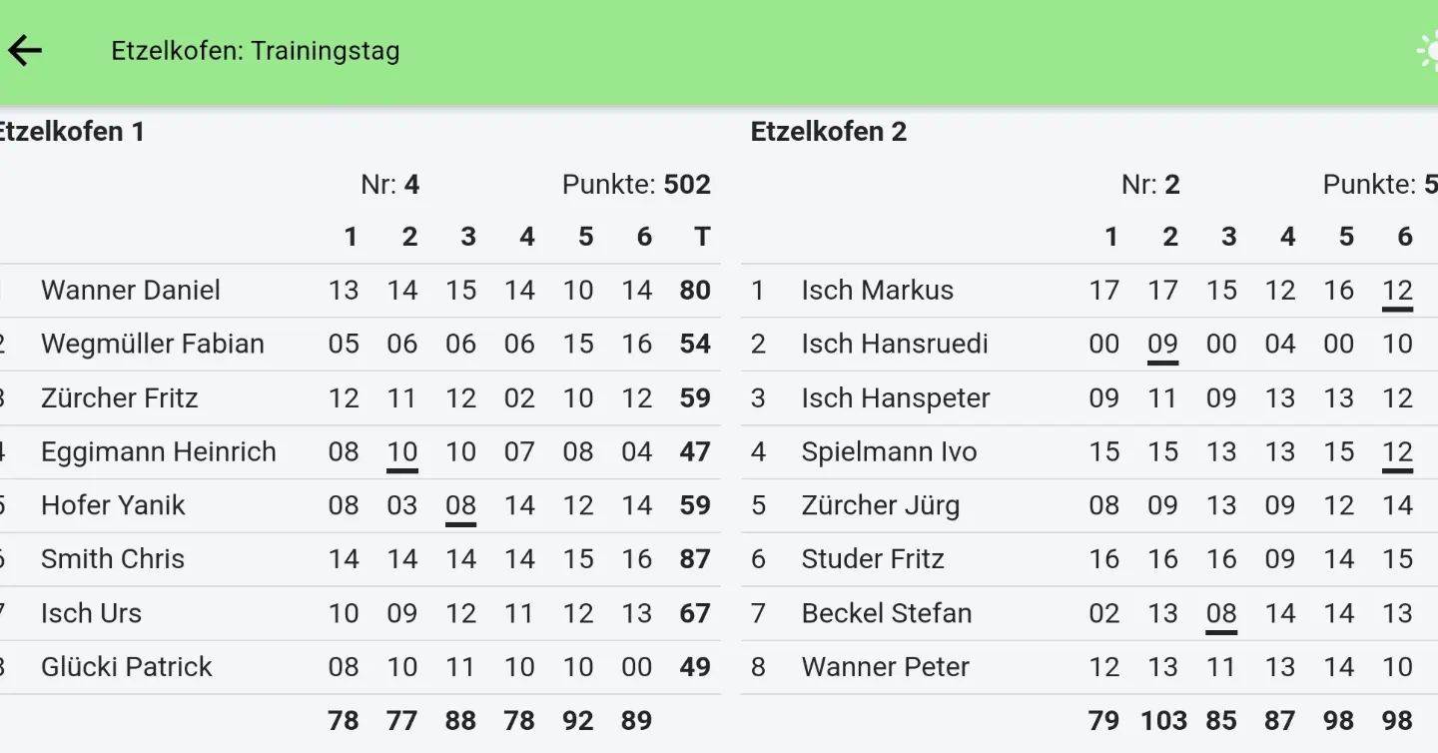The image size is (1438, 753).
Task: Select Eggimann Heinrich's underlined score 10
Action: click(x=402, y=452)
